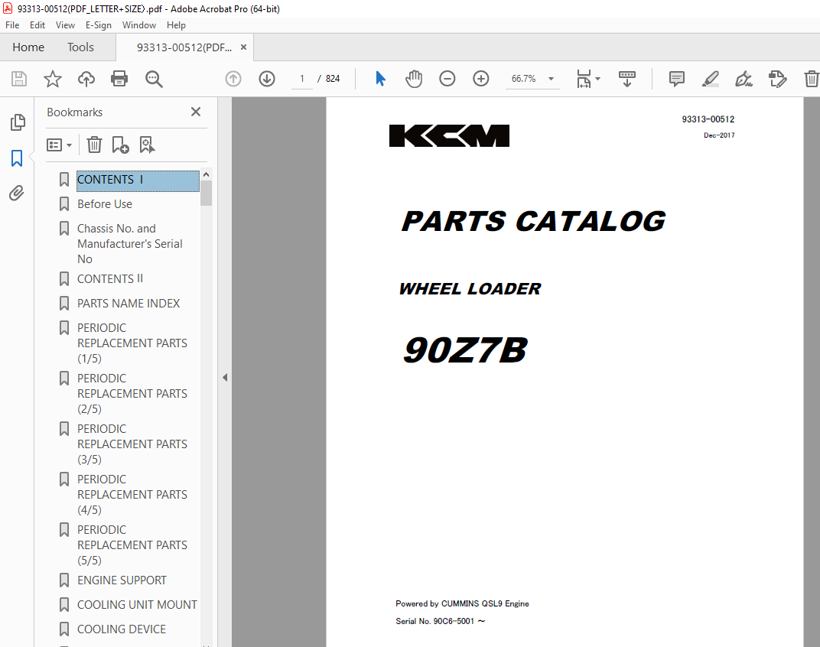Open the find text magnifier tool
This screenshot has height=647, width=820.
click(154, 79)
